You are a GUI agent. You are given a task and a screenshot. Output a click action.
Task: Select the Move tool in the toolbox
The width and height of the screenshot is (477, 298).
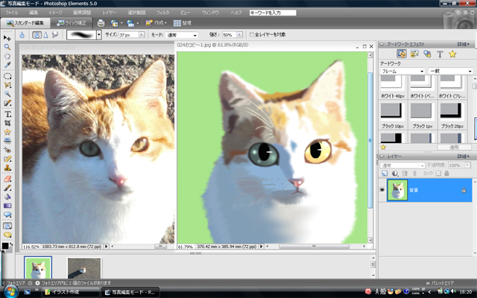[7, 38]
